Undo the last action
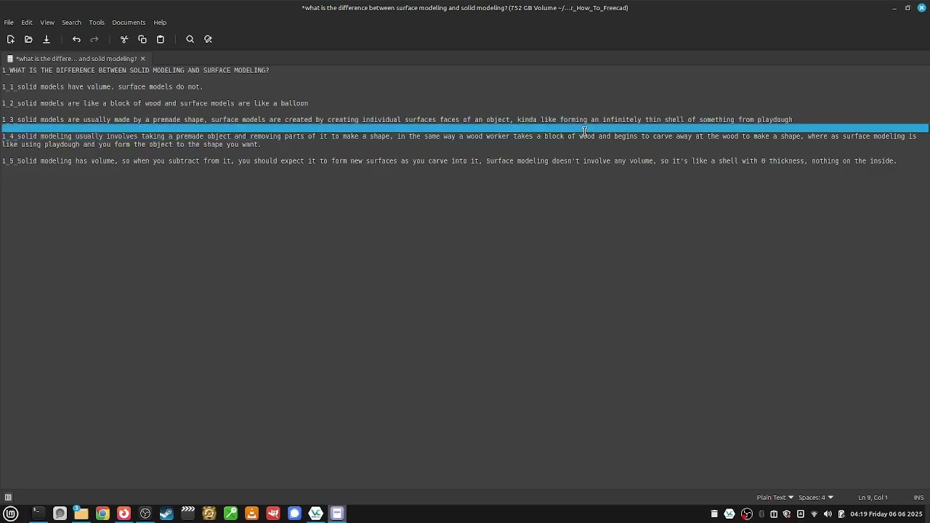Screen dimensions: 930x523 pyautogui.click(x=76, y=39)
